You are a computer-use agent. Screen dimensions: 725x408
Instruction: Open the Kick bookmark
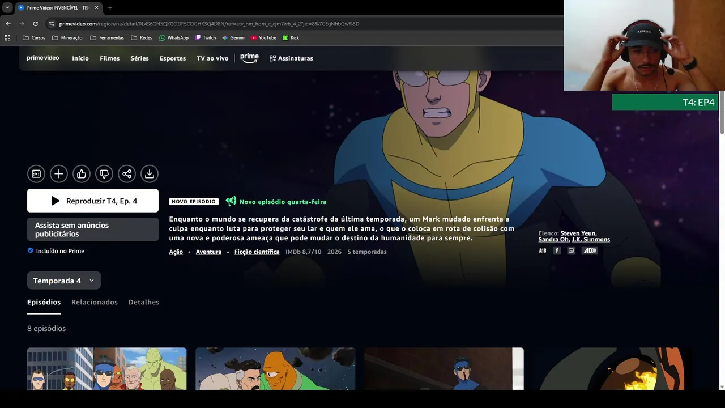coord(291,38)
